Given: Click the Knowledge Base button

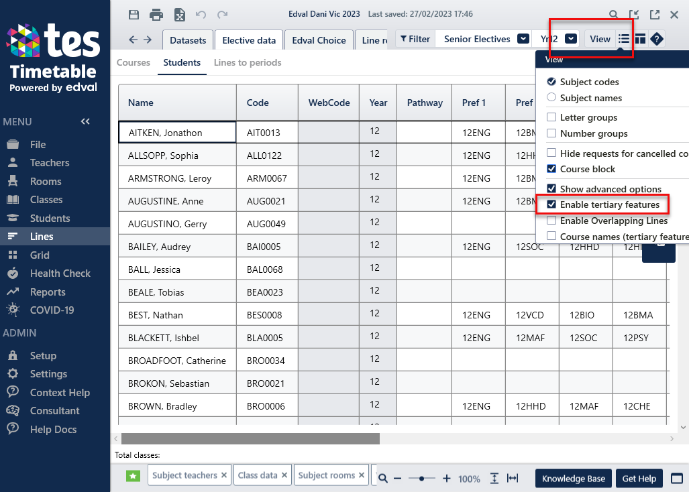Looking at the screenshot, I should click(x=573, y=479).
